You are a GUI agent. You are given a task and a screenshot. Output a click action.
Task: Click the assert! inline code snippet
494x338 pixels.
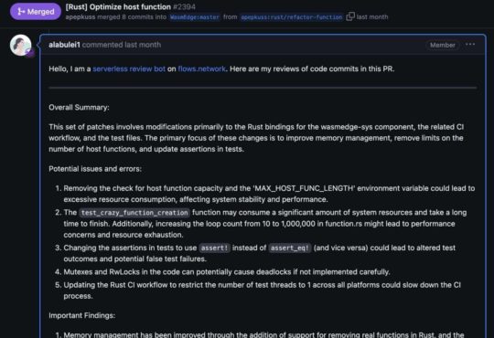[215, 248]
